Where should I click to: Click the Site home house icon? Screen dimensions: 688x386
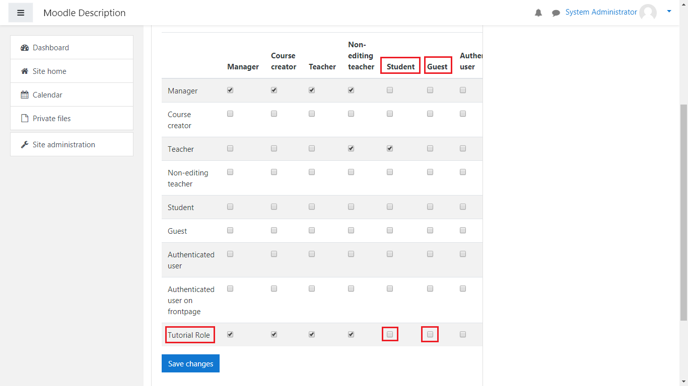pos(25,71)
